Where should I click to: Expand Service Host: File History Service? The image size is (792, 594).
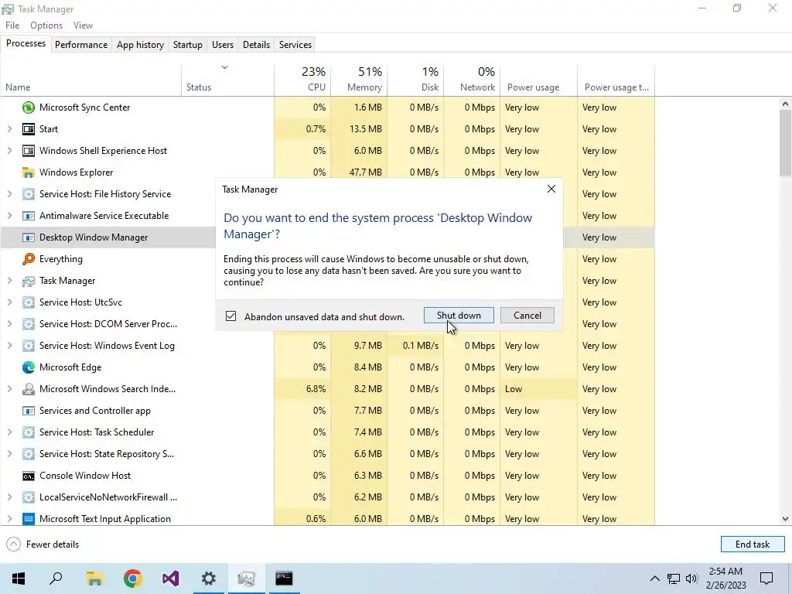click(9, 194)
